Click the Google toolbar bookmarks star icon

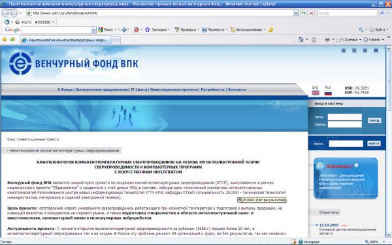click(x=147, y=30)
